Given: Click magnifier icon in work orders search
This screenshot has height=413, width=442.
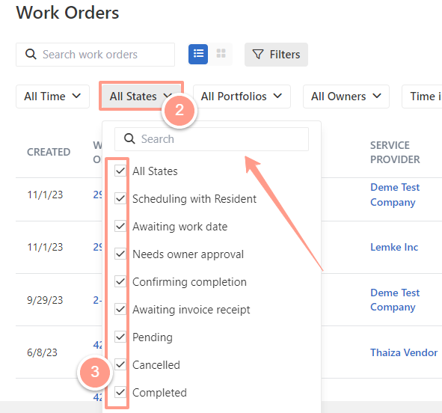Looking at the screenshot, I should (31, 54).
